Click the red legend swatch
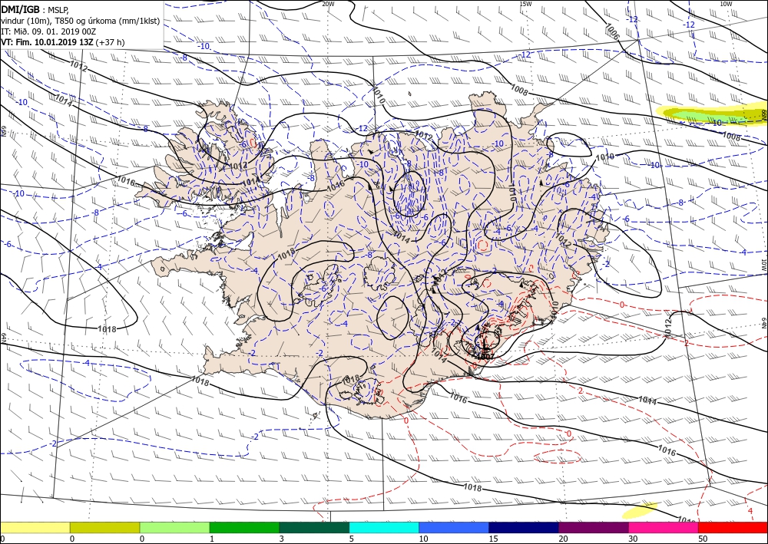The image size is (768, 544). coord(733,527)
